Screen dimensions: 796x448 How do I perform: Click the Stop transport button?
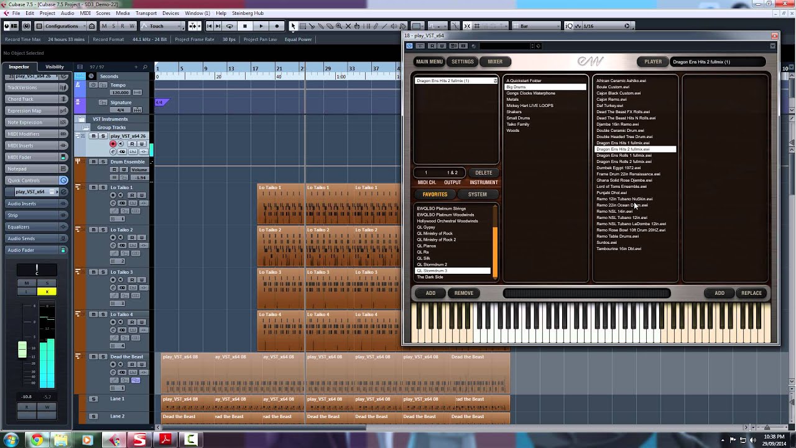tap(245, 26)
